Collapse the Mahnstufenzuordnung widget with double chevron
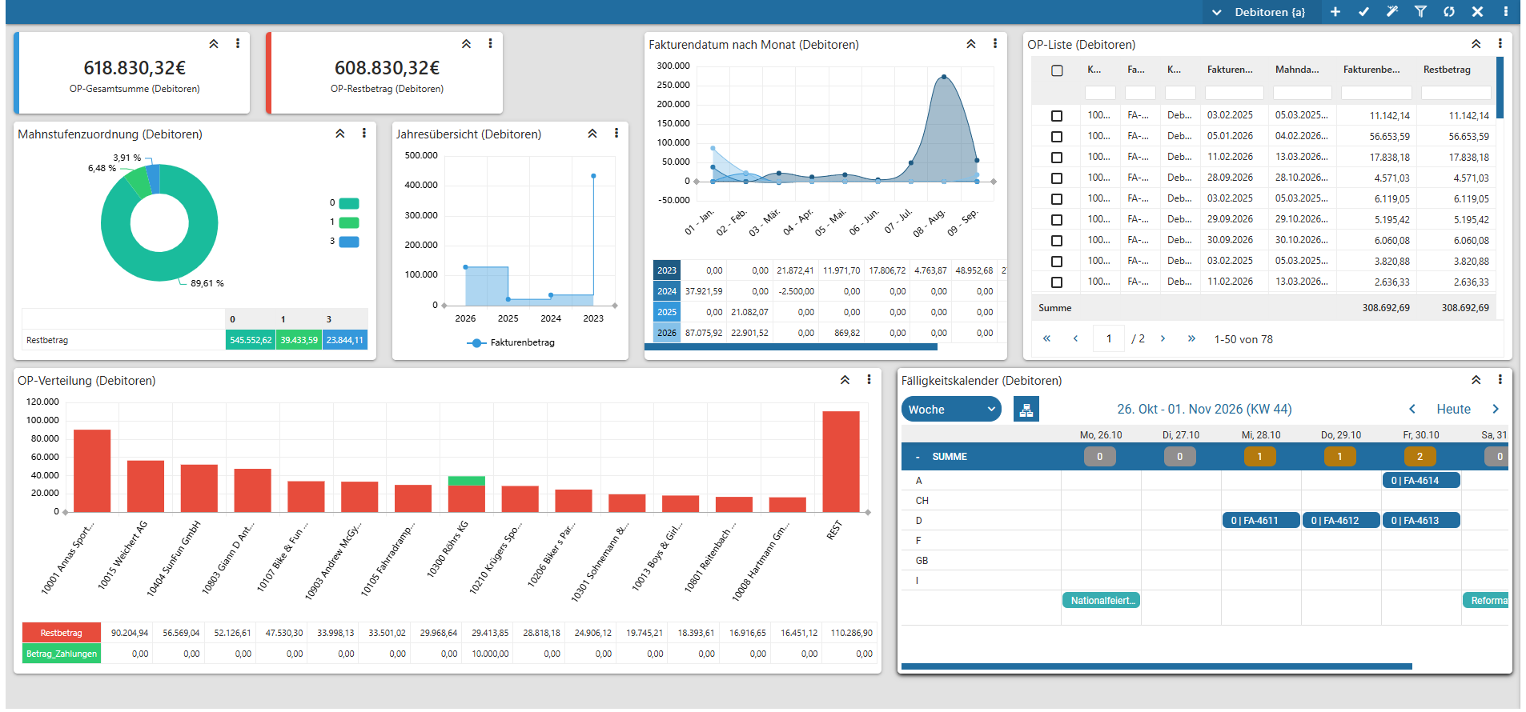Viewport: 1526px width, 712px height. 339,134
